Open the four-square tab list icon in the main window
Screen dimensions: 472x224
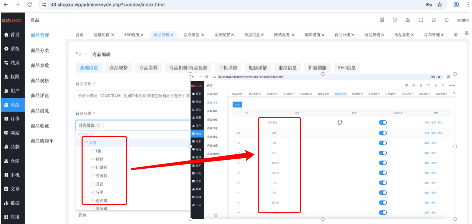[467, 33]
